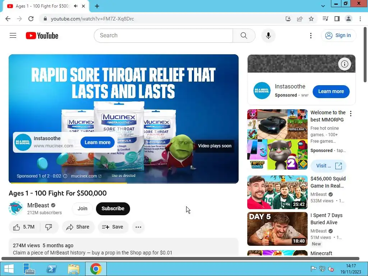The height and width of the screenshot is (276, 368).
Task: Open the YouTube hamburger guide menu
Action: point(13,36)
